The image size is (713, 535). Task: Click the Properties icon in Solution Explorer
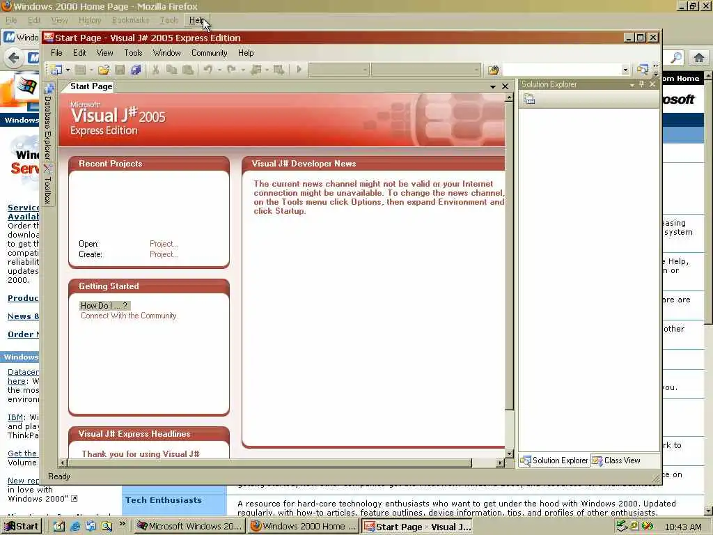(529, 99)
